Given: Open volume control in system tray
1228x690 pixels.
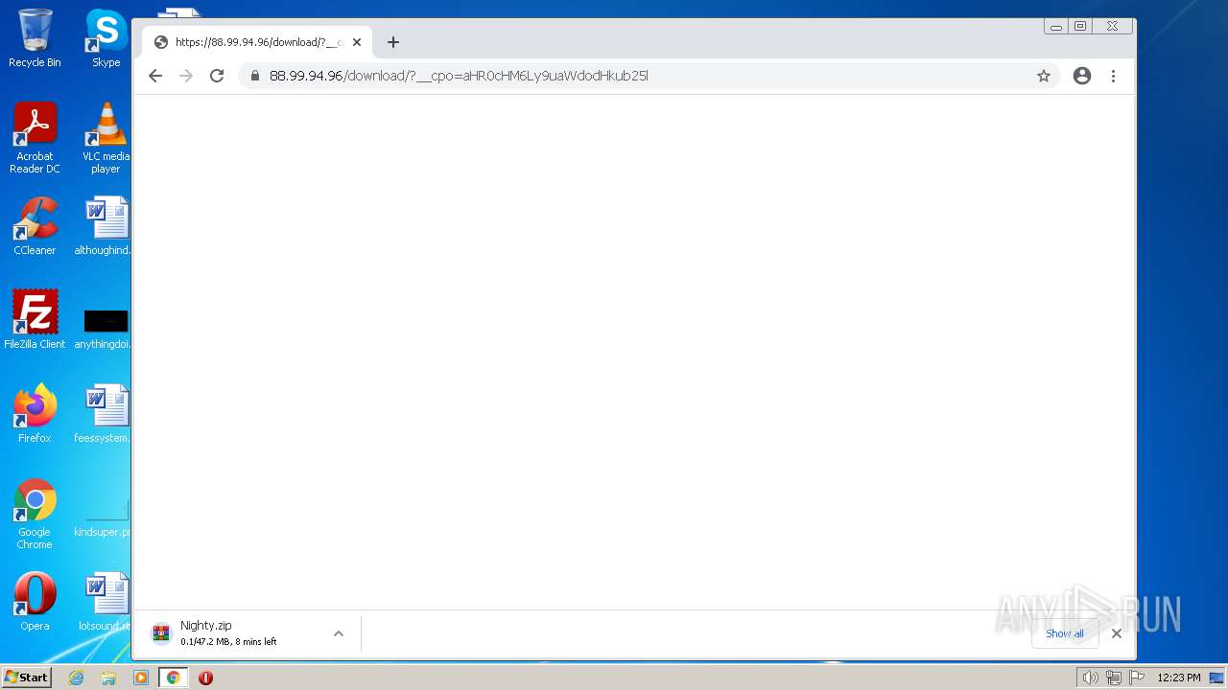Looking at the screenshot, I should [1090, 678].
